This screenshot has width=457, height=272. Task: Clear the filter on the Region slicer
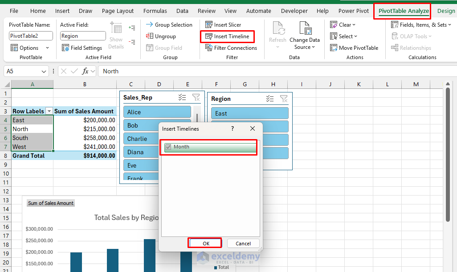pyautogui.click(x=284, y=99)
